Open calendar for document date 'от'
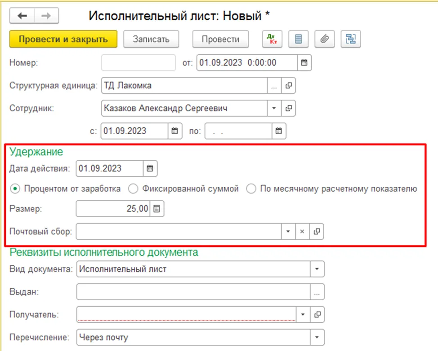Screen dimensions: 438x351 tap(304, 62)
